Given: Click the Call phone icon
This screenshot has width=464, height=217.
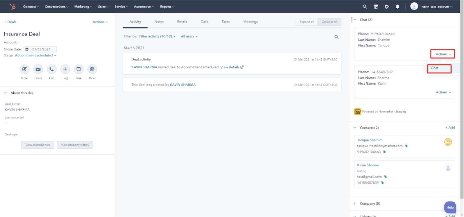Looking at the screenshot, I should click(x=52, y=69).
